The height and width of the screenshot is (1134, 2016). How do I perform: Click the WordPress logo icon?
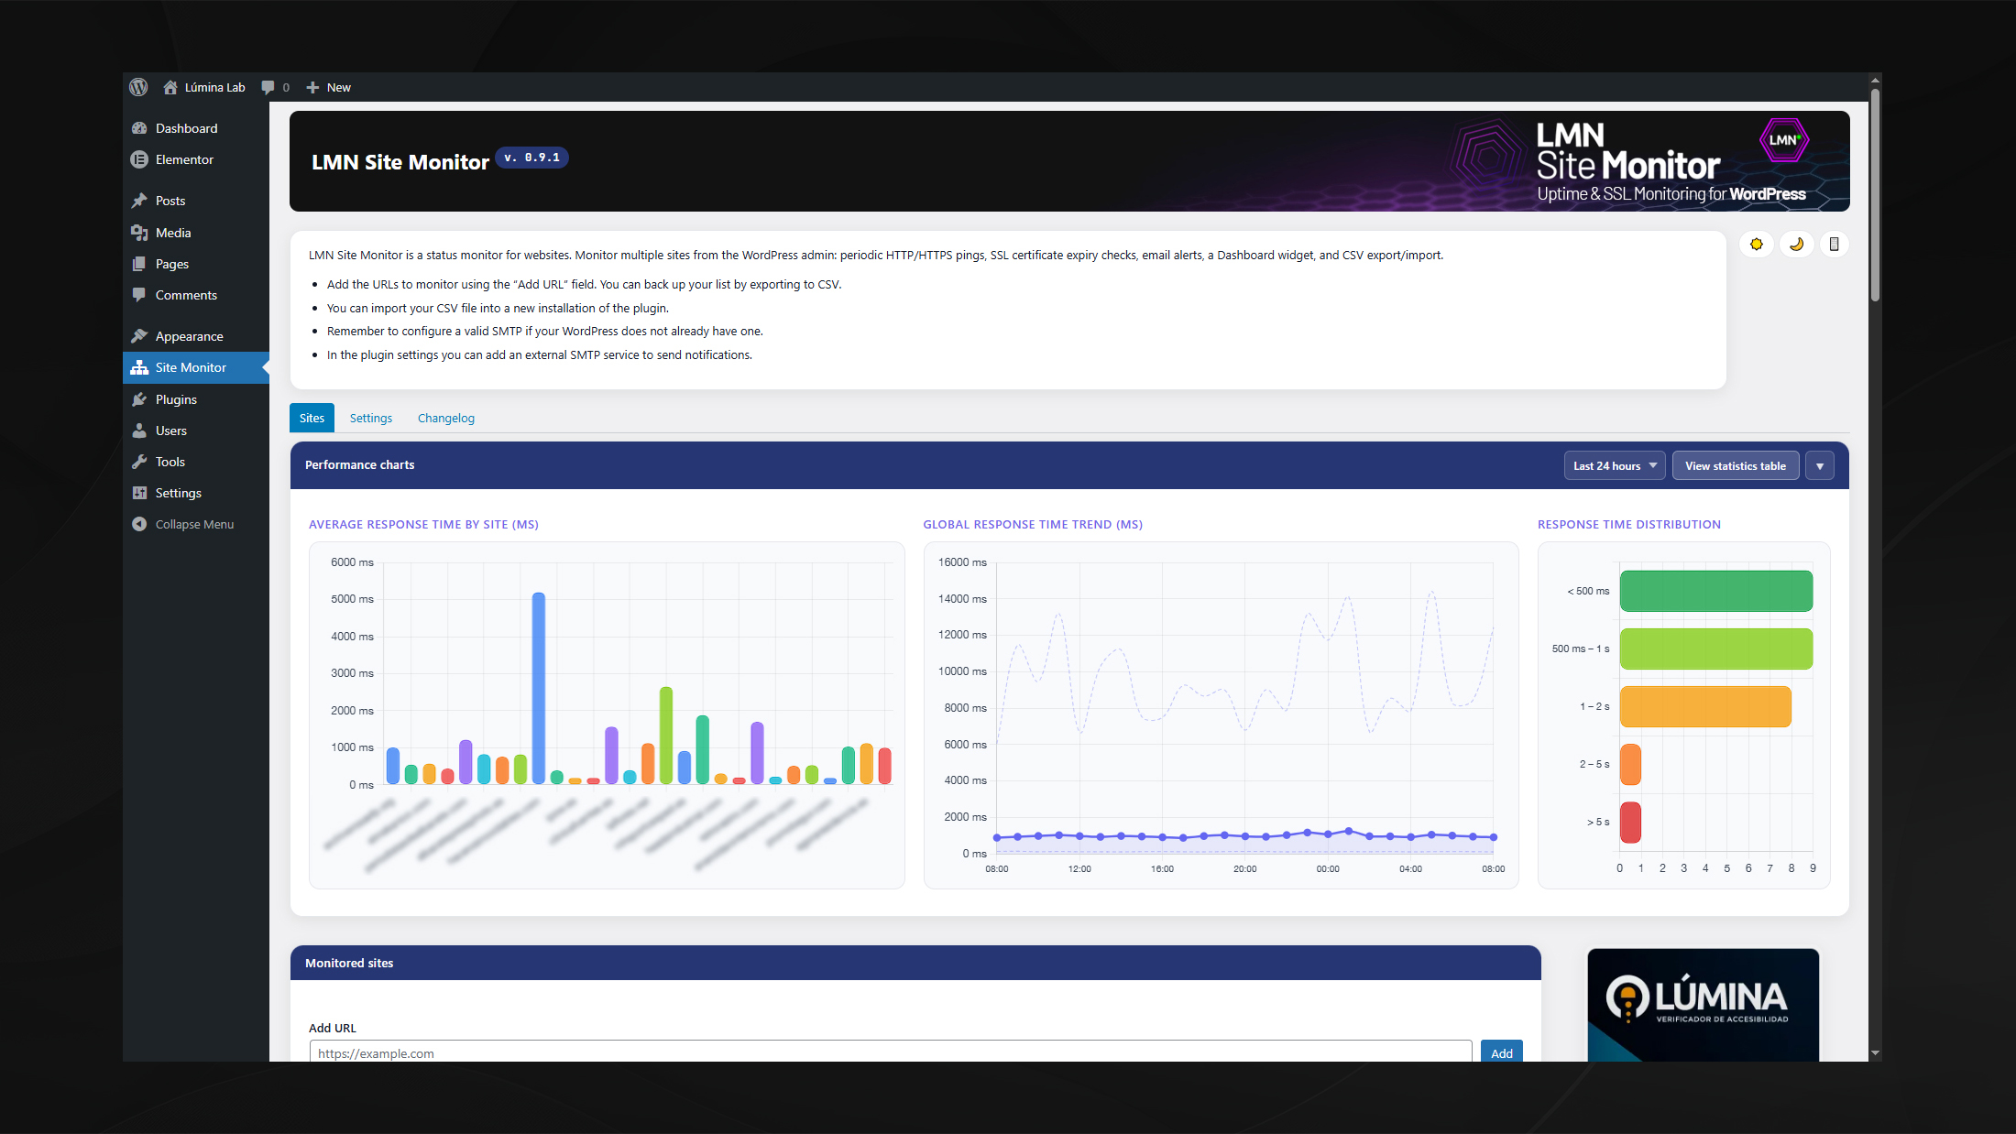138,87
